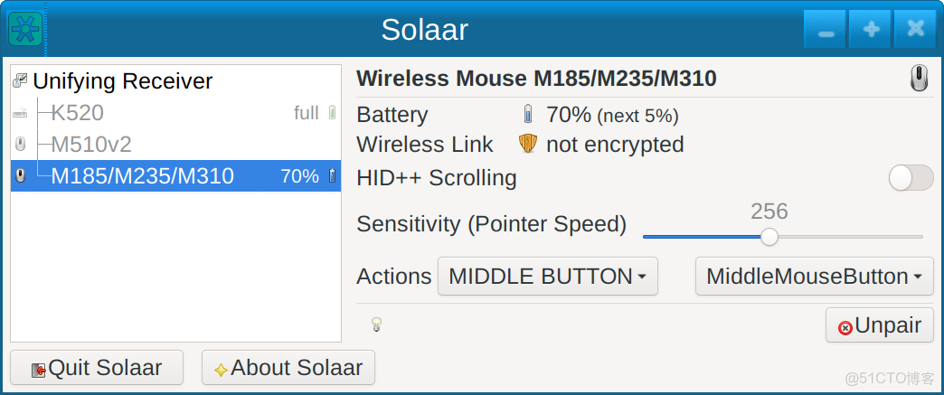This screenshot has height=395, width=944.
Task: Select the M185/M235/M310 device row
Action: 143,176
